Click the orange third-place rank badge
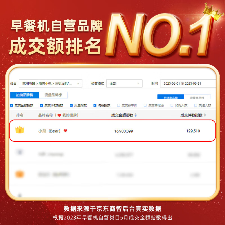Viewport: 225px width, 225px height. 20,174
